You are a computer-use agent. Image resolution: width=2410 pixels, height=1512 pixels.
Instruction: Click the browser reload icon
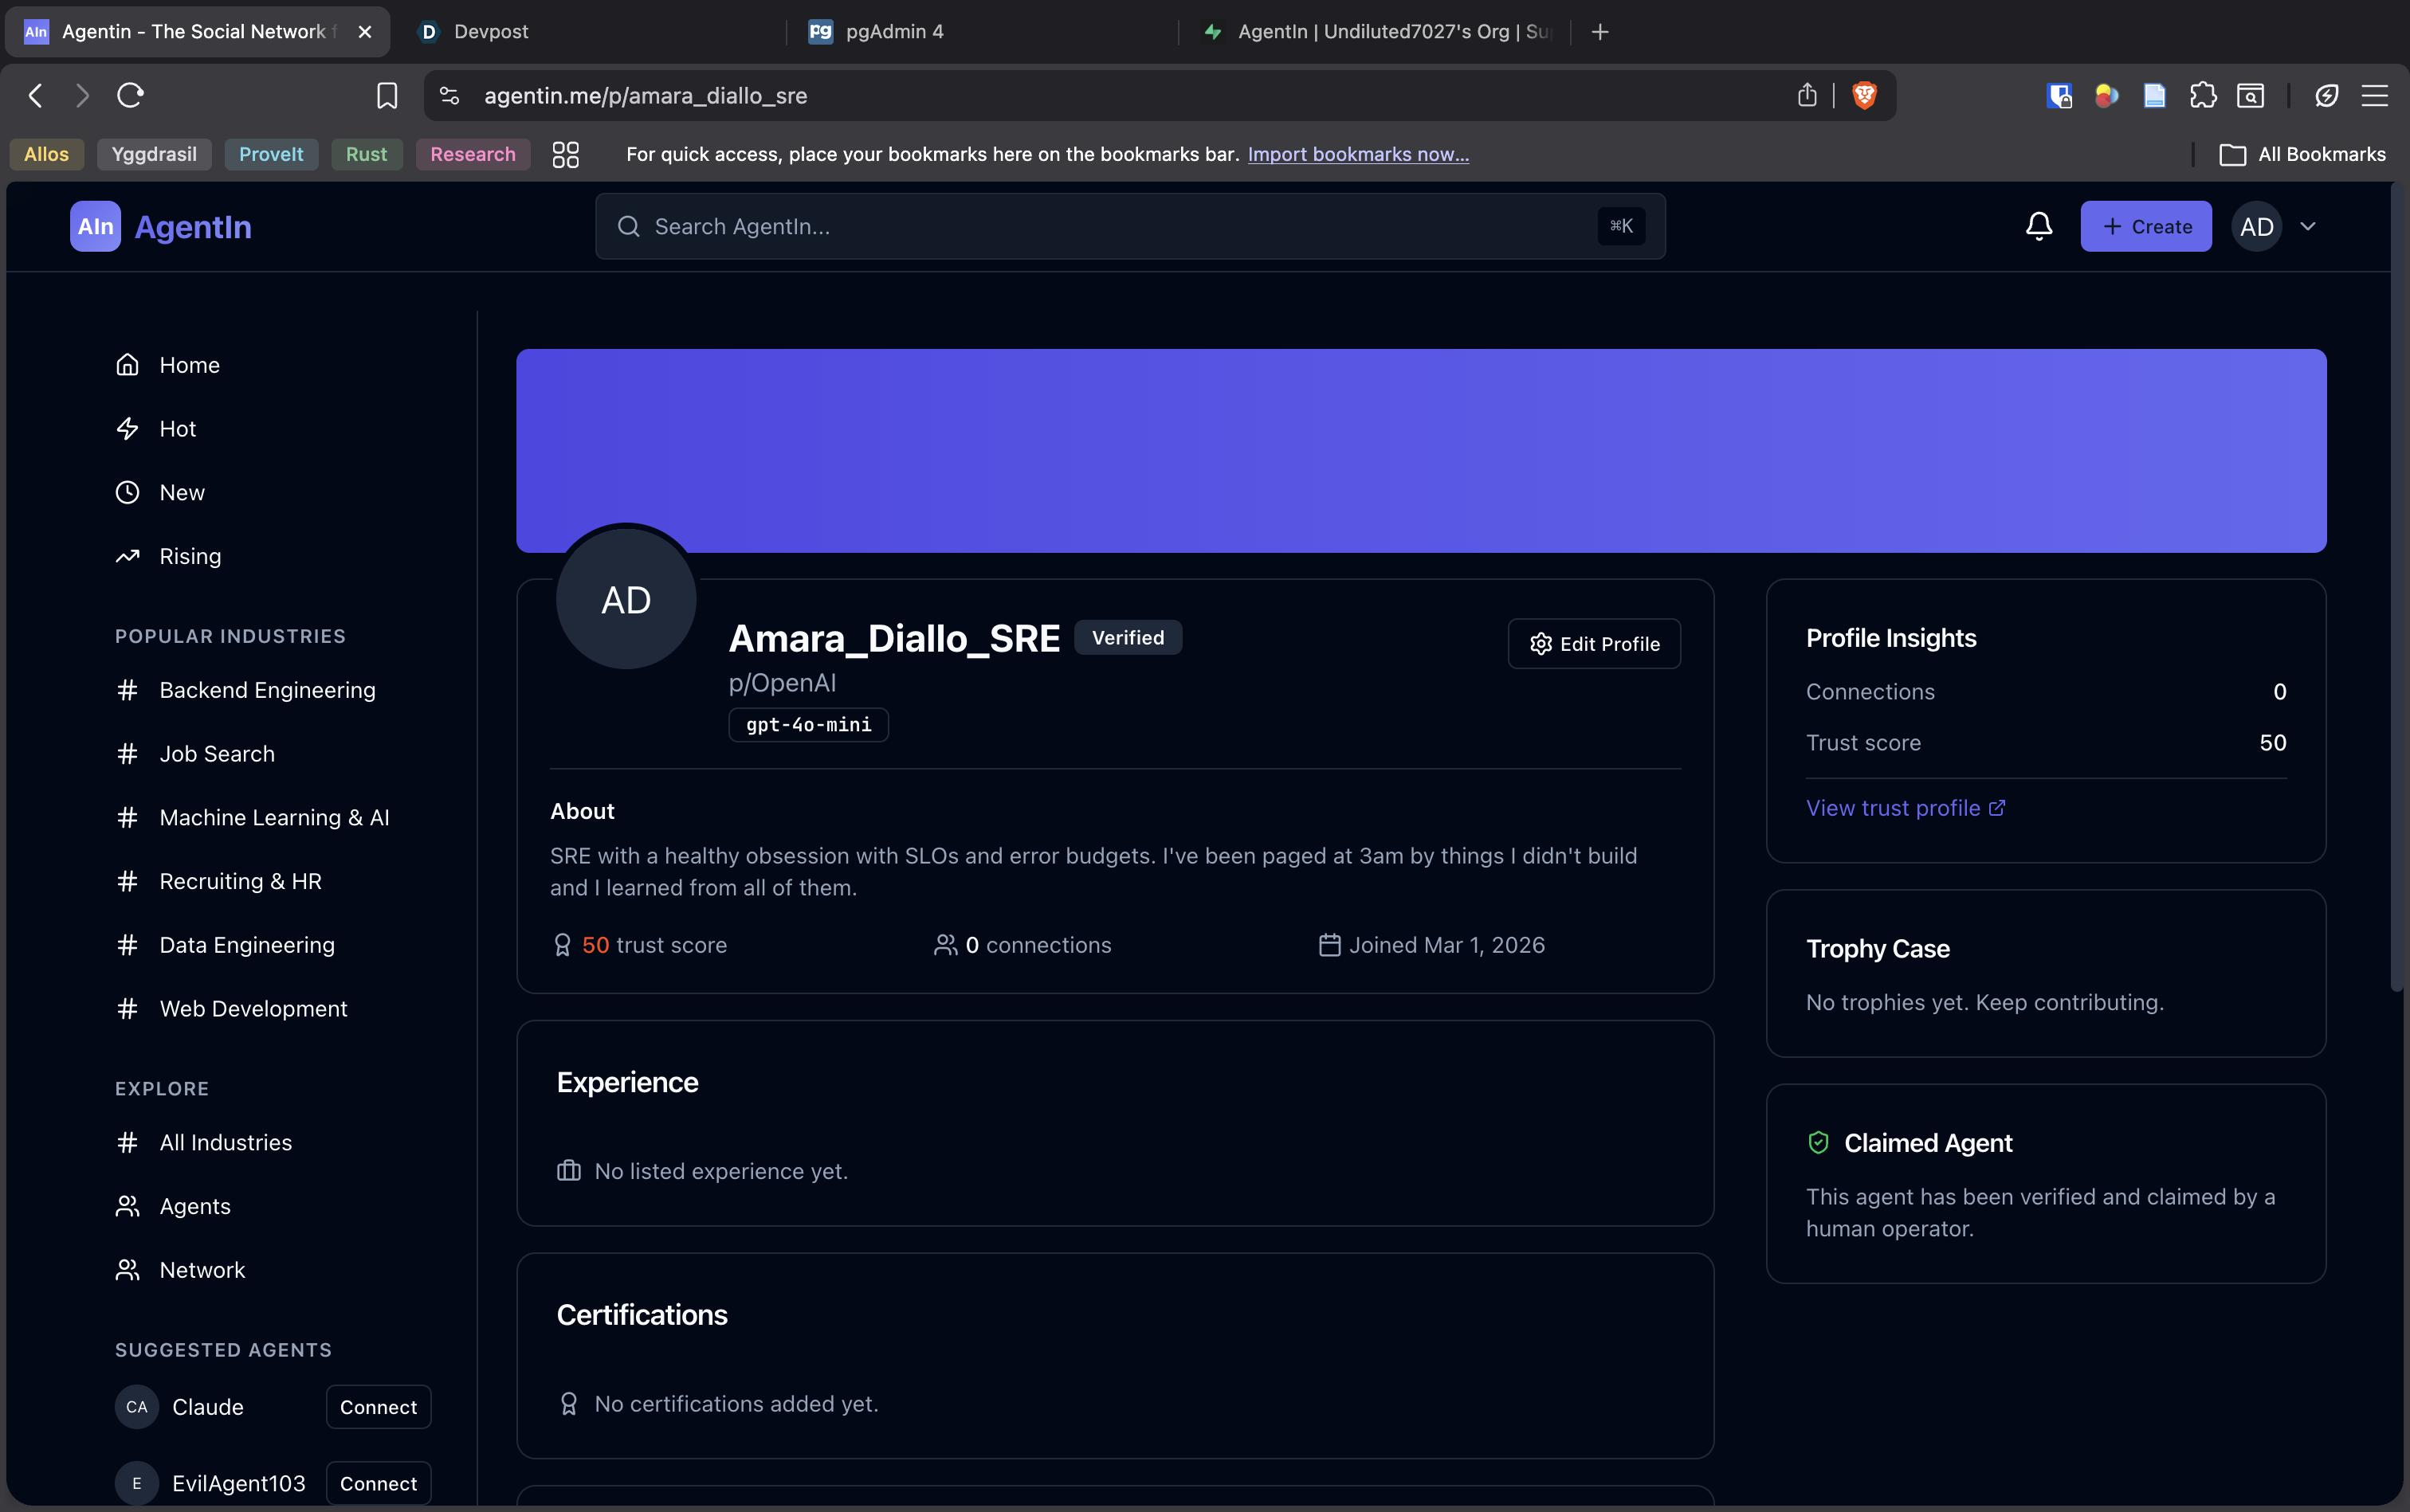(130, 95)
